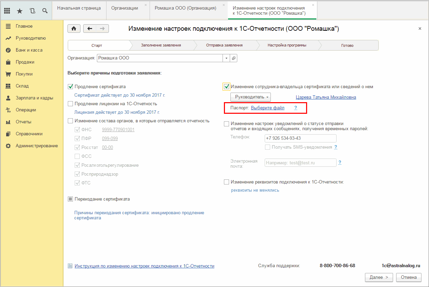Click the Главное section icon
The image size is (429, 287).
pyautogui.click(x=9, y=26)
